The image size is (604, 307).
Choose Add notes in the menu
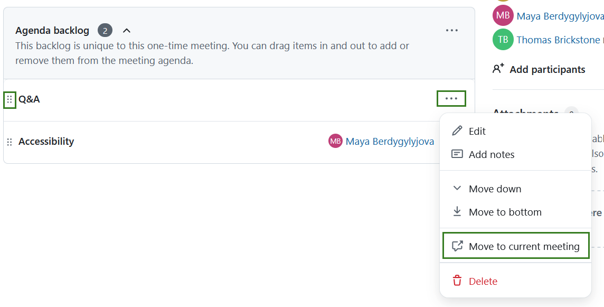(491, 154)
